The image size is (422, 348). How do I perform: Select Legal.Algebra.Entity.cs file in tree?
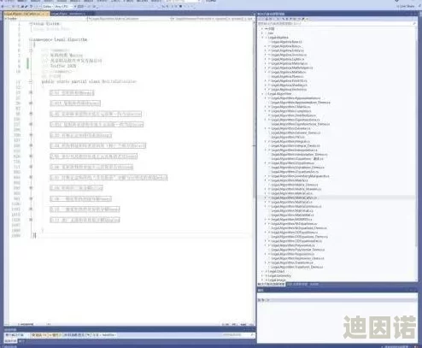point(287,50)
